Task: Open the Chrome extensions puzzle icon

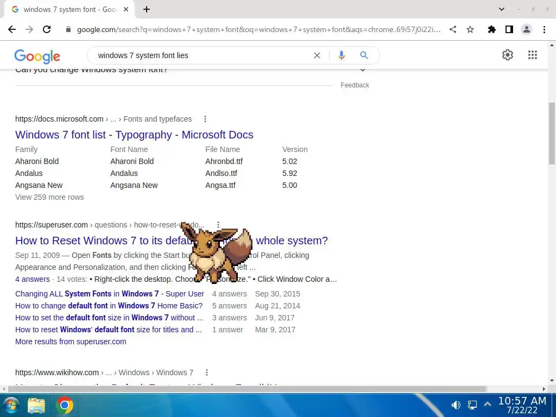Action: pyautogui.click(x=491, y=29)
